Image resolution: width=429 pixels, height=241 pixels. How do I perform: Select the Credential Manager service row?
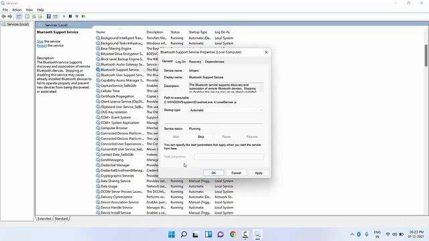tap(115, 165)
